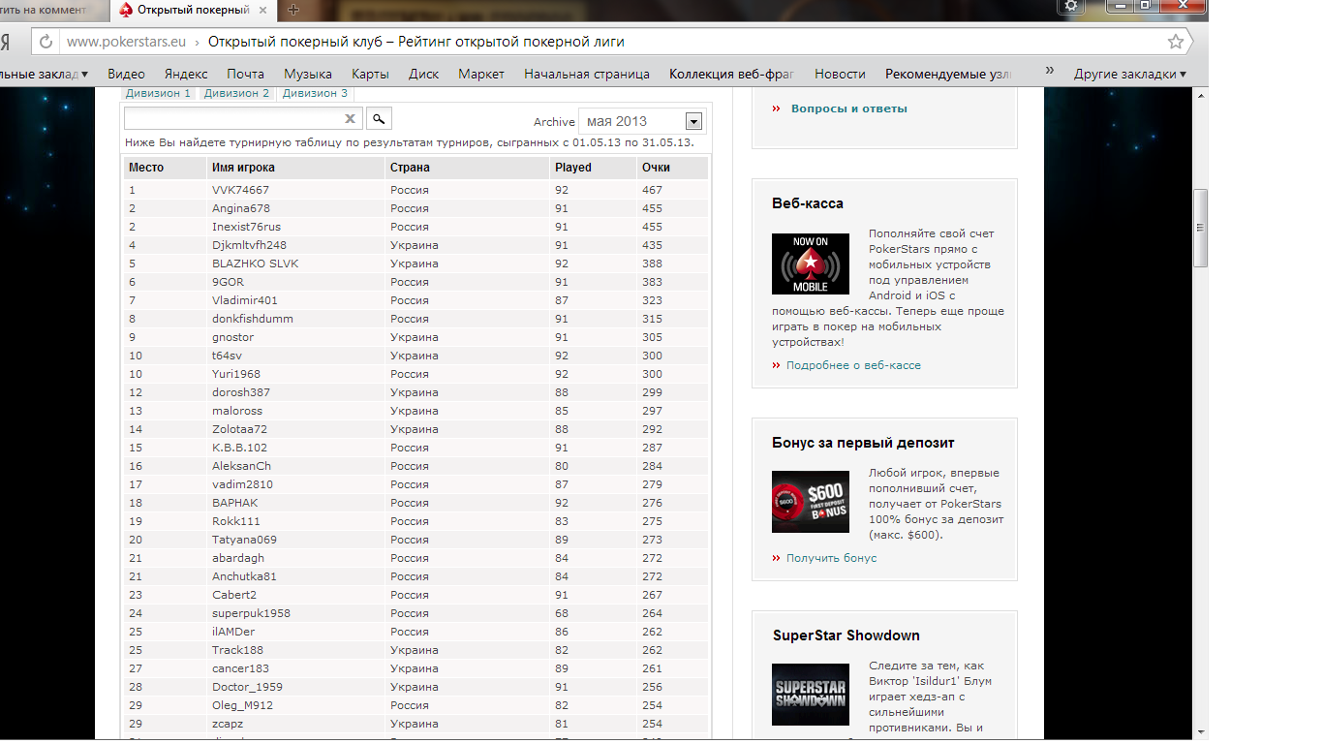The width and height of the screenshot is (1323, 744).
Task: Click the gear icon in the title bar
Action: [1071, 6]
